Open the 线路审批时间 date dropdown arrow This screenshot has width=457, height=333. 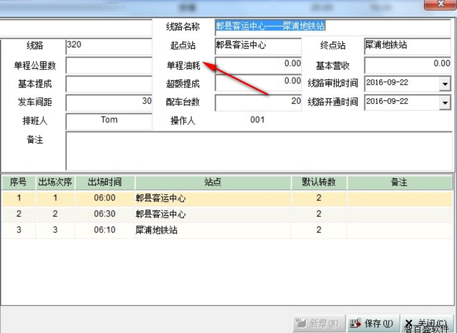click(x=445, y=84)
